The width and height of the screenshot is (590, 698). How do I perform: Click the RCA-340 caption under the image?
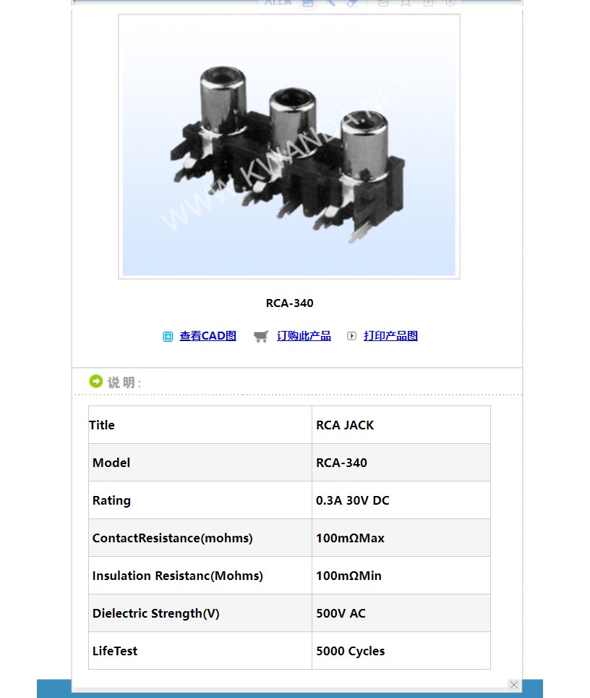click(x=289, y=303)
